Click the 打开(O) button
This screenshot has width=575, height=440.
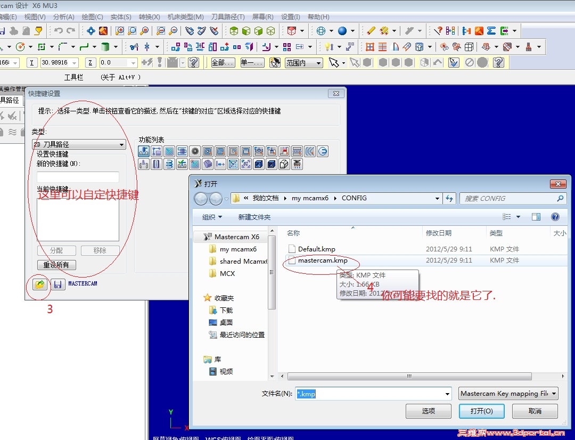coord(481,411)
